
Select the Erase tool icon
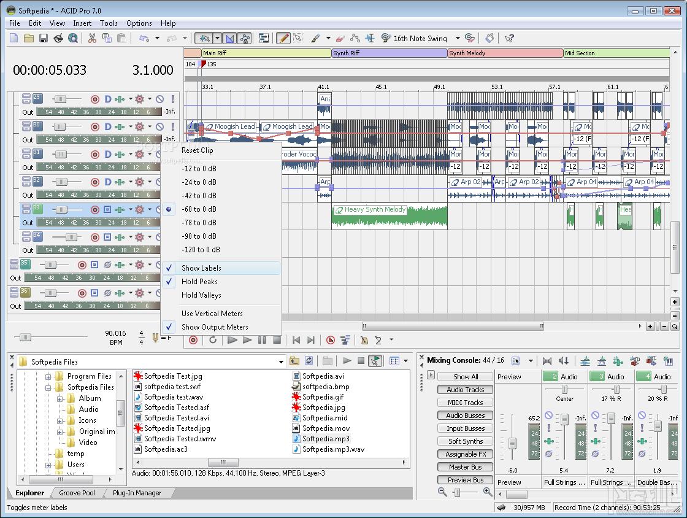[x=340, y=38]
